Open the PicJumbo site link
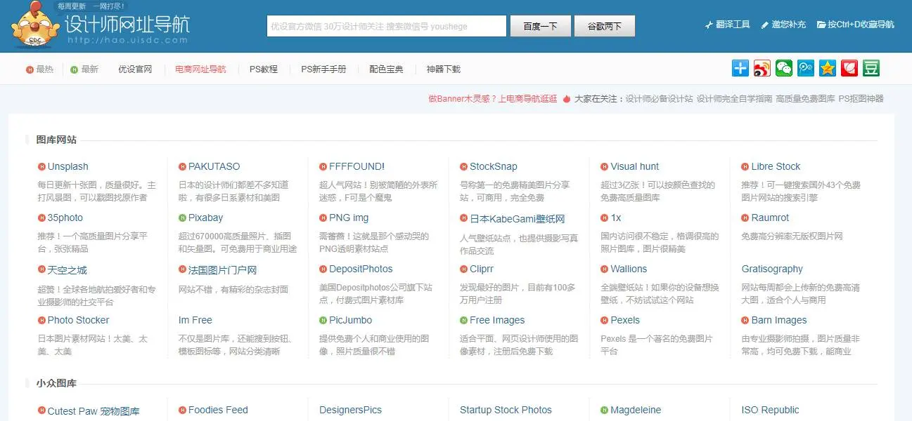912x421 pixels. (350, 320)
